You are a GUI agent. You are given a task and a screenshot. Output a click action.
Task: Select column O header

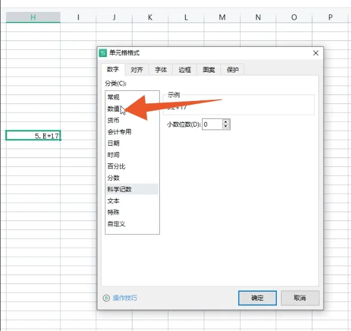pyautogui.click(x=294, y=17)
